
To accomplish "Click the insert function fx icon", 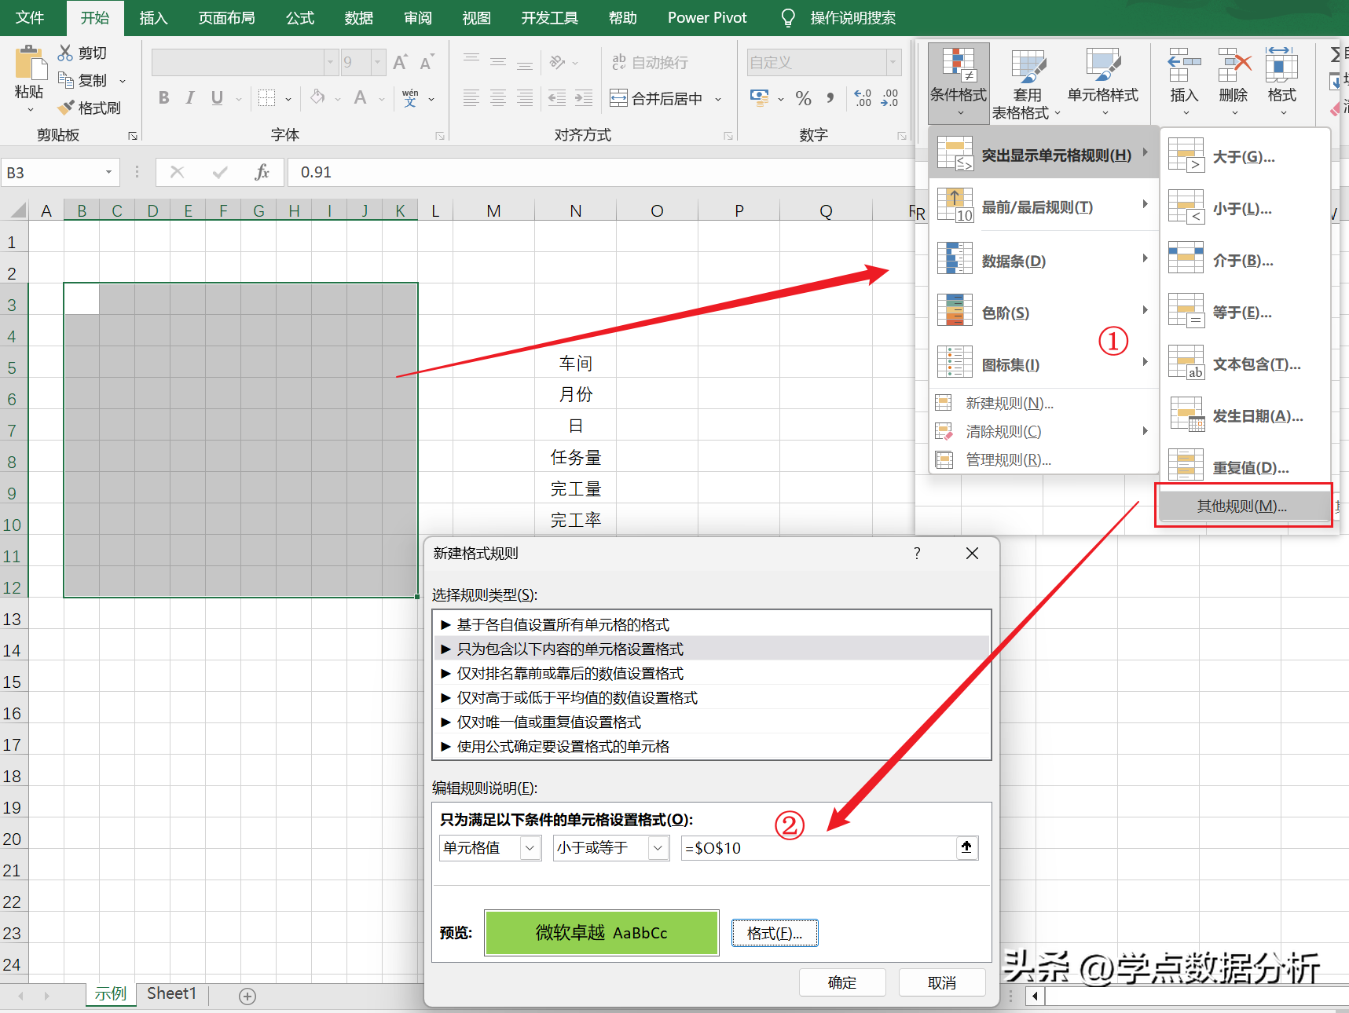I will pos(262,172).
